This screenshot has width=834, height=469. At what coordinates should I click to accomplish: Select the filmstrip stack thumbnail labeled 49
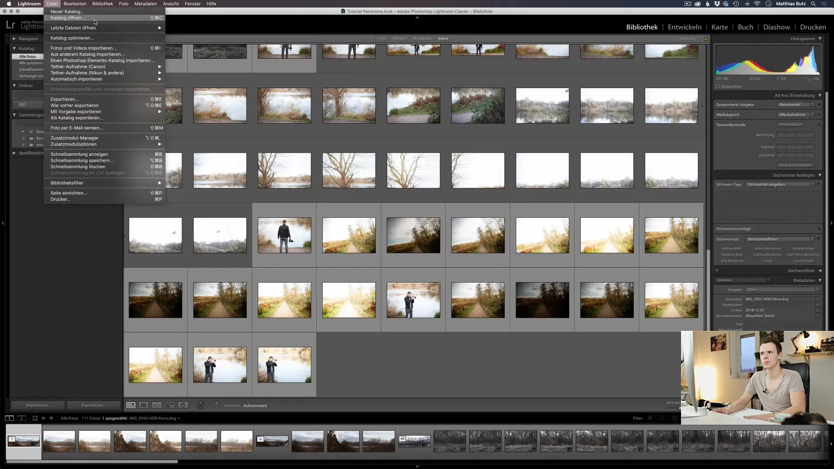(x=414, y=441)
